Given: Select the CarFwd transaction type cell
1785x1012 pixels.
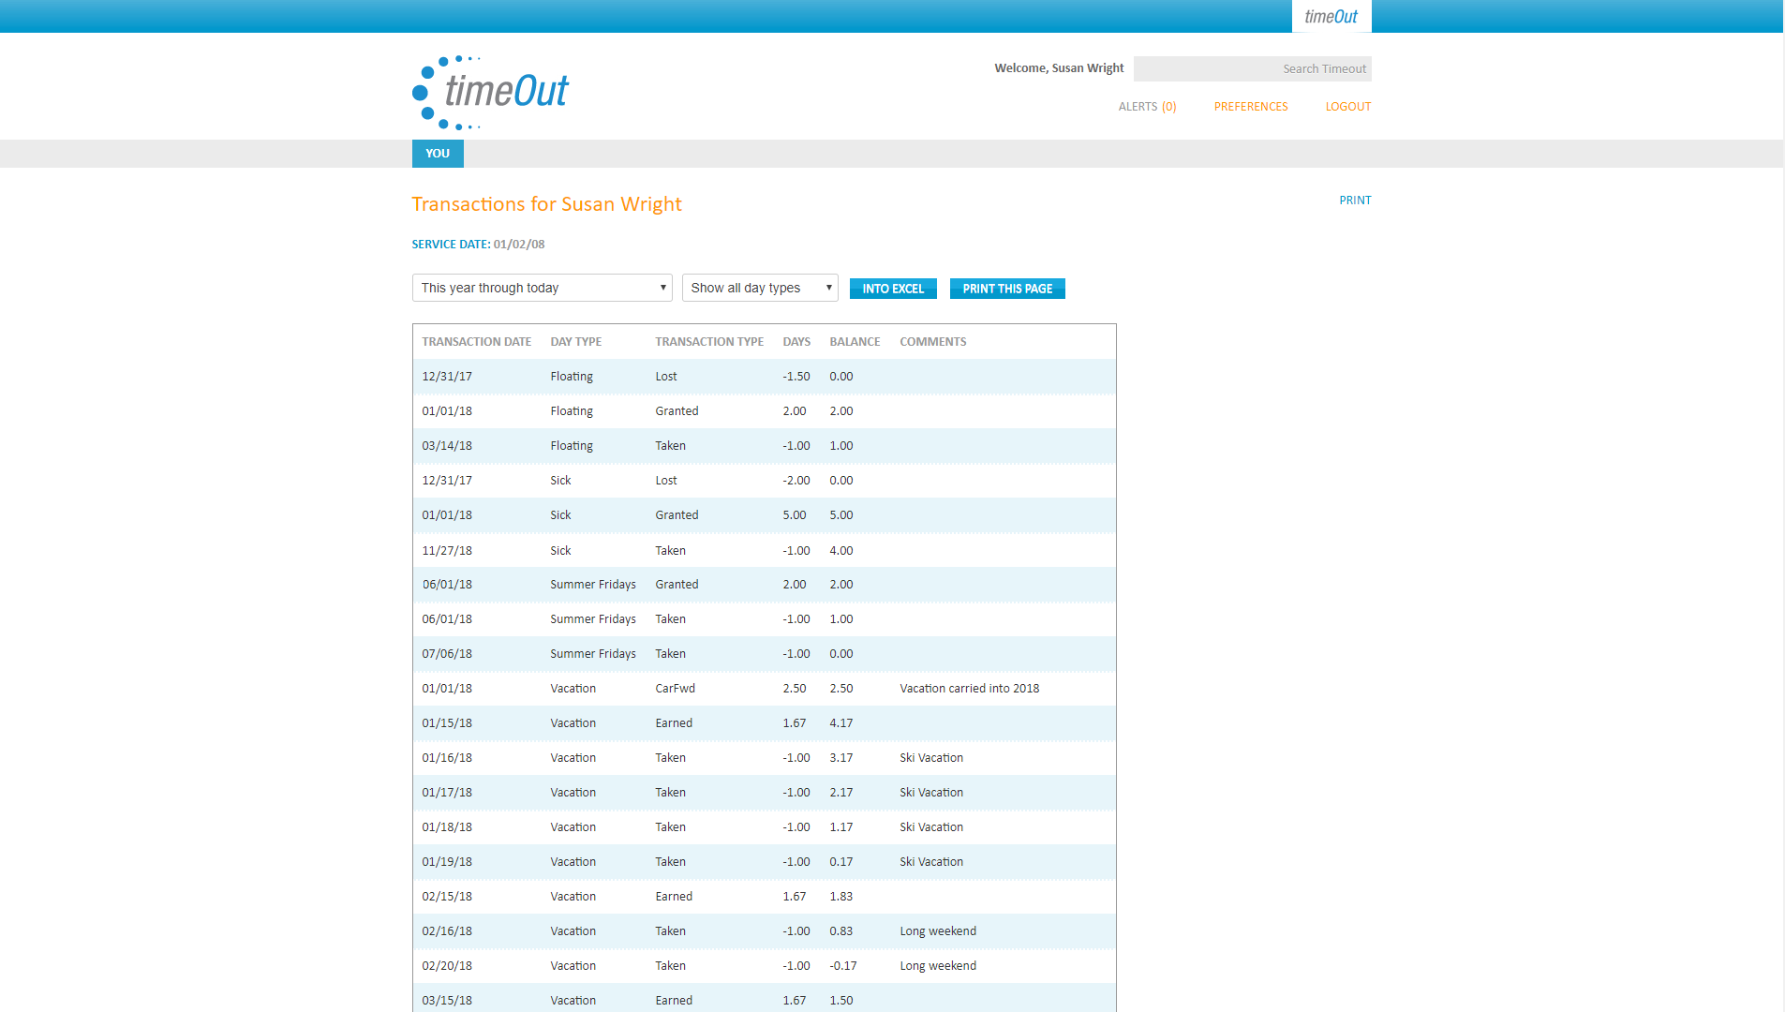Looking at the screenshot, I should pos(675,689).
